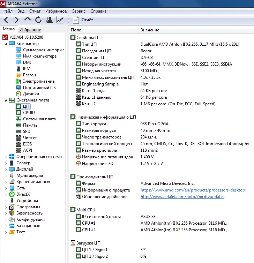Switch to the Избранное sidebar tab
This screenshot has height=263, width=254.
30,30
